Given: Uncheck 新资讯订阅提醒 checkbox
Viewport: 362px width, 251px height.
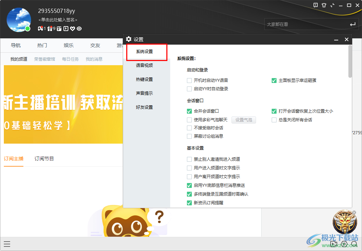Looking at the screenshot, I should point(189,203).
